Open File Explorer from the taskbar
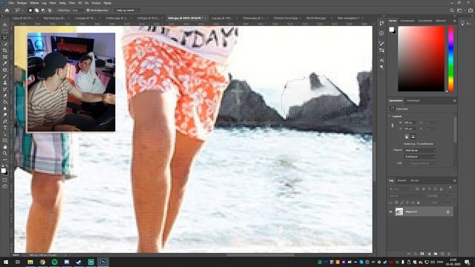This screenshot has height=267, width=475. (30, 262)
